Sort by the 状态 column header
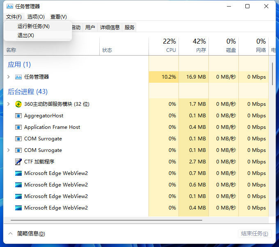Screen dimensions: 279x247 pyautogui.click(x=124, y=46)
